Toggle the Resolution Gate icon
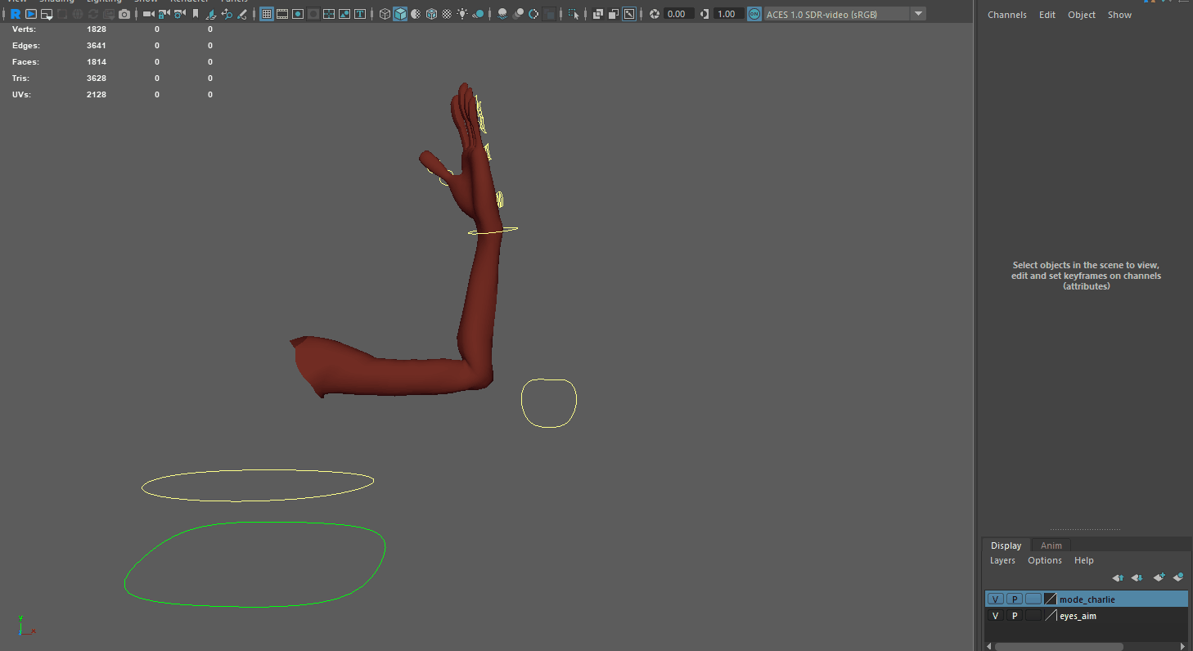1193x651 pixels. pos(297,14)
